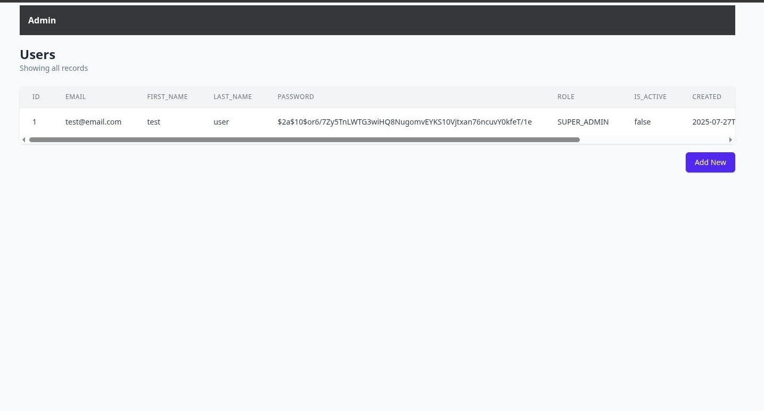The width and height of the screenshot is (764, 411).
Task: Click the ID value 1 in the row
Action: (x=35, y=122)
